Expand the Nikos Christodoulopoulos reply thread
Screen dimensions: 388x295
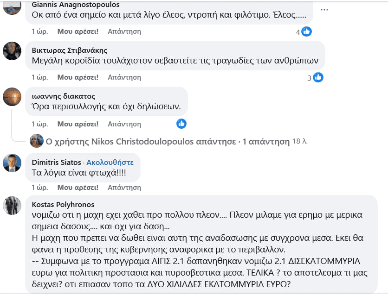tap(168, 142)
